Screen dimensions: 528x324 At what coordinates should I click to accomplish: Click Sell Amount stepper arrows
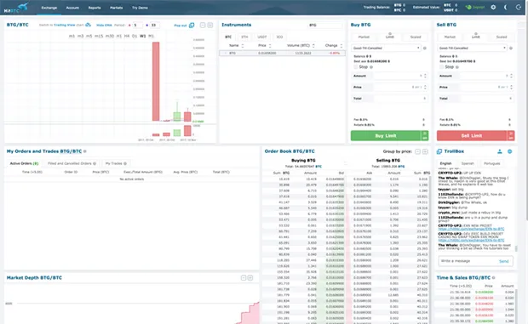[511, 76]
